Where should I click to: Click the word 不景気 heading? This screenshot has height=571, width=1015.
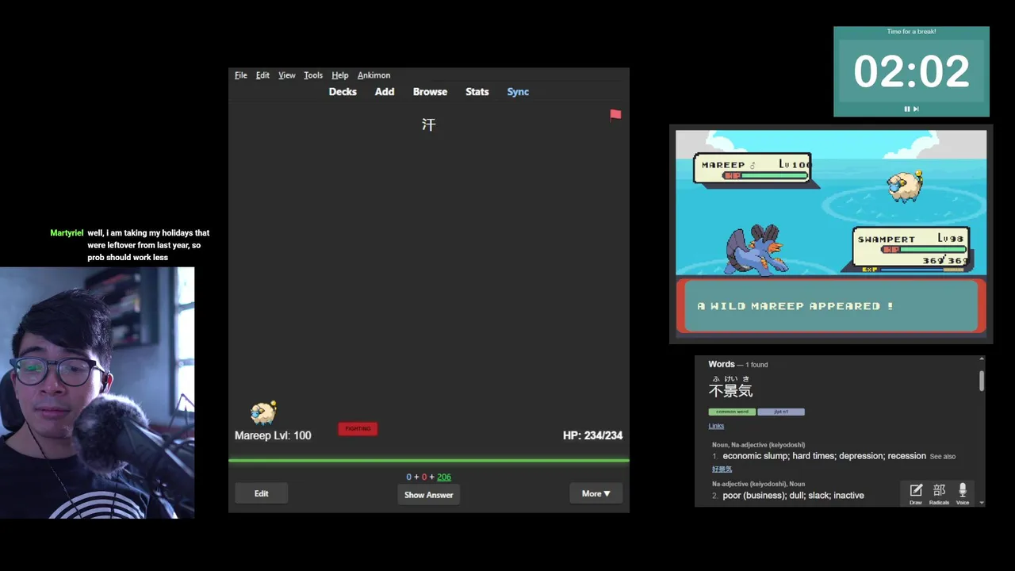[730, 391]
